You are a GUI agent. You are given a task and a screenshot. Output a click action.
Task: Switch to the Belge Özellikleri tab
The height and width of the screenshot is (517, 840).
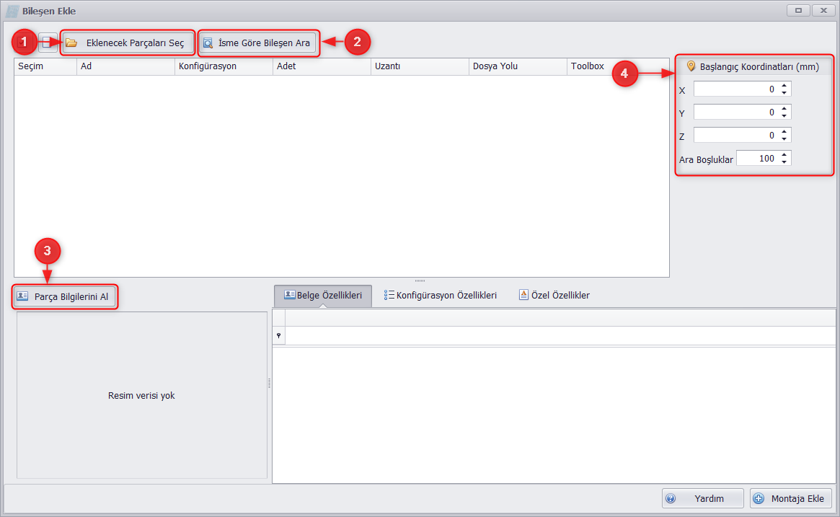click(323, 295)
